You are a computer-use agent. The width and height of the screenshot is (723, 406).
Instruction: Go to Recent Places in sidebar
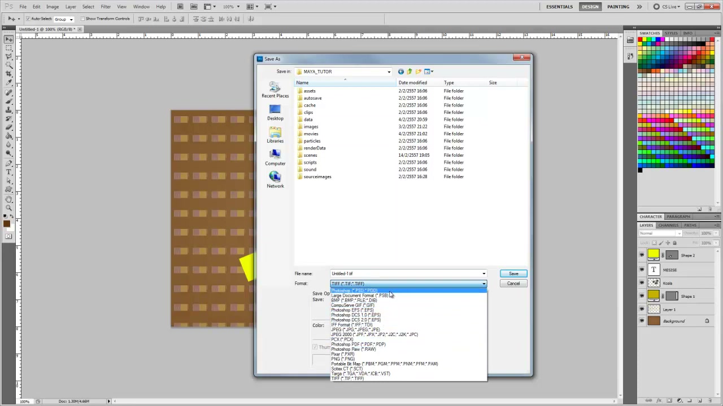[275, 90]
